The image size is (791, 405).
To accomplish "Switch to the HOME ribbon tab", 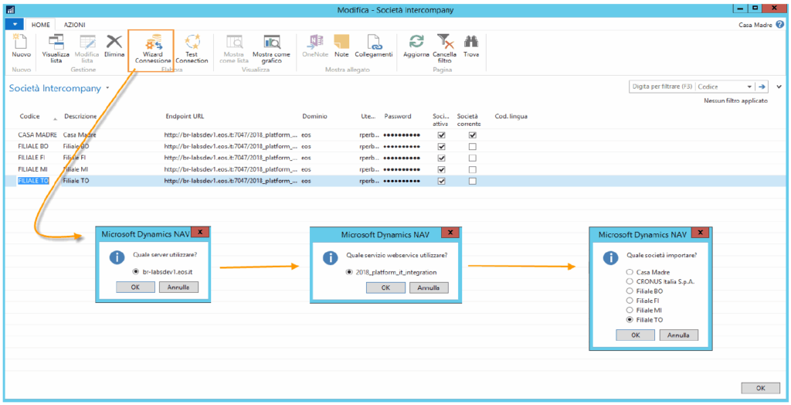I will (x=40, y=24).
